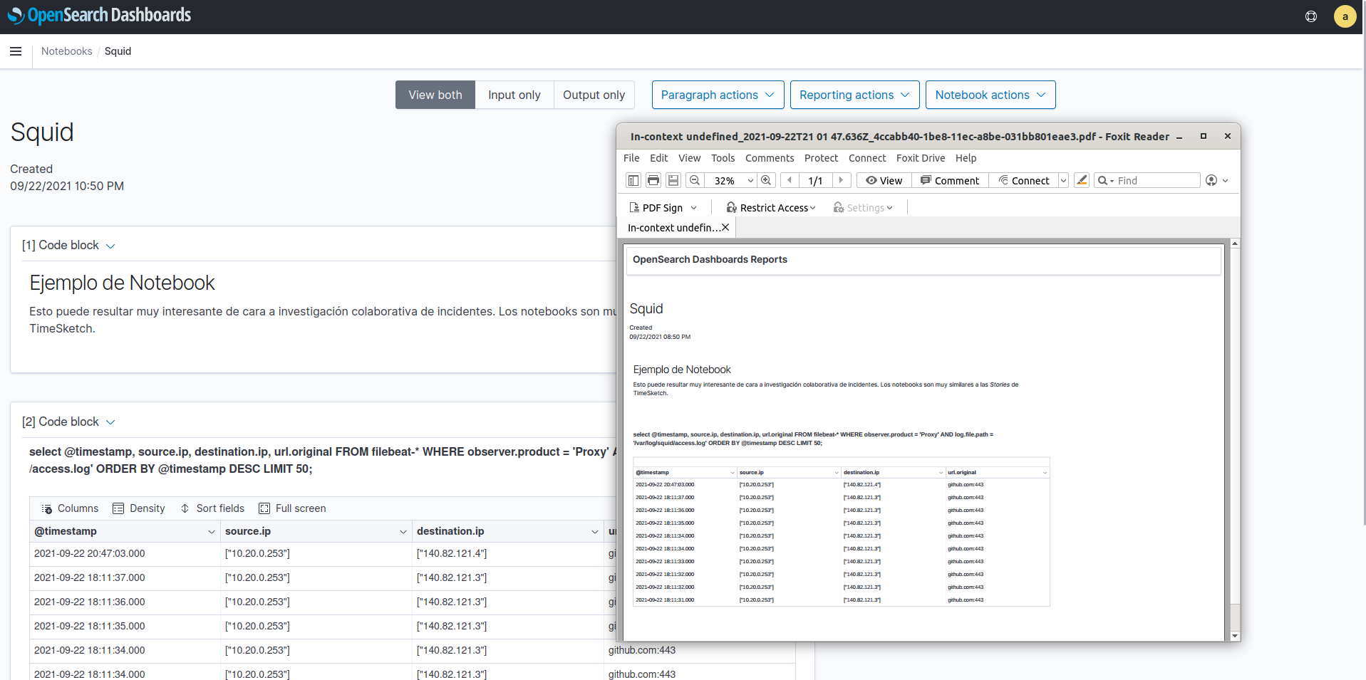The image size is (1366, 680).
Task: Select the Input only view mode
Action: pos(514,95)
